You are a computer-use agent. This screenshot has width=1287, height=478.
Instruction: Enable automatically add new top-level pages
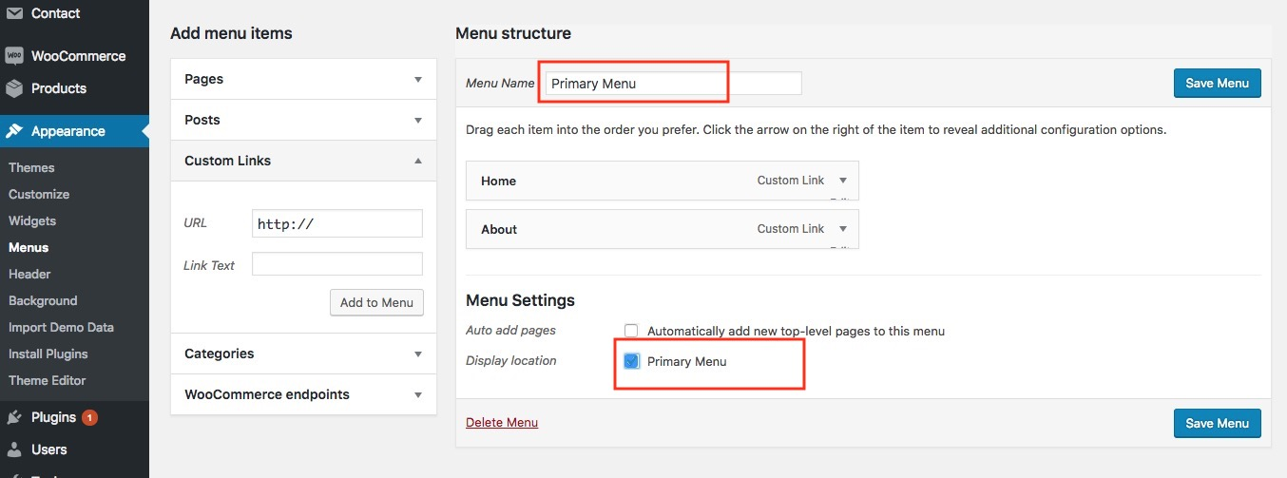[631, 331]
